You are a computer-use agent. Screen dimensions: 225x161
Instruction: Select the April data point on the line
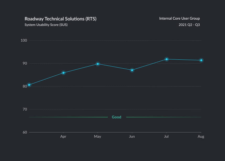tap(63, 73)
